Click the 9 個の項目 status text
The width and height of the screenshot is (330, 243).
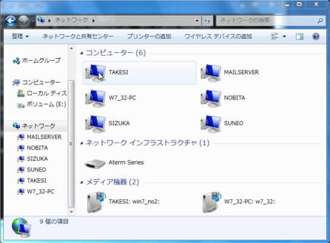click(54, 221)
